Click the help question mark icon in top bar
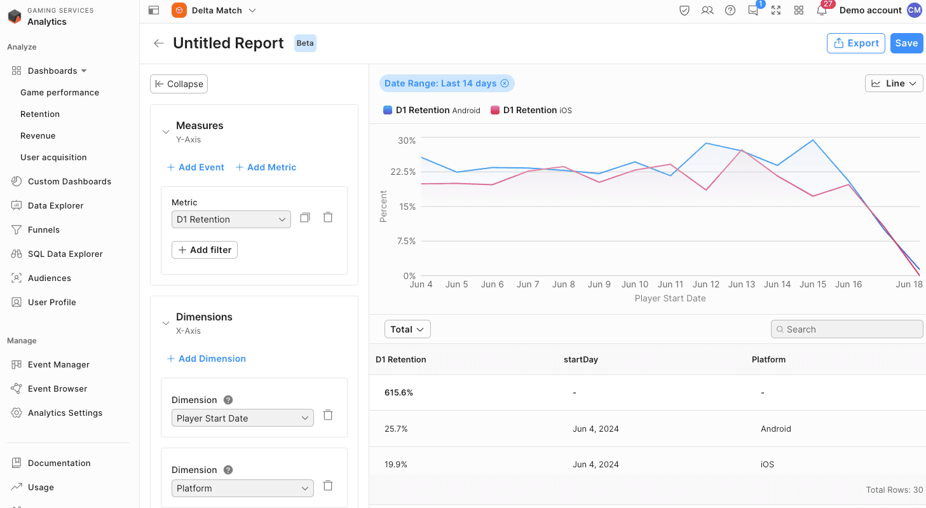Screen dimensions: 926x508 730,11
